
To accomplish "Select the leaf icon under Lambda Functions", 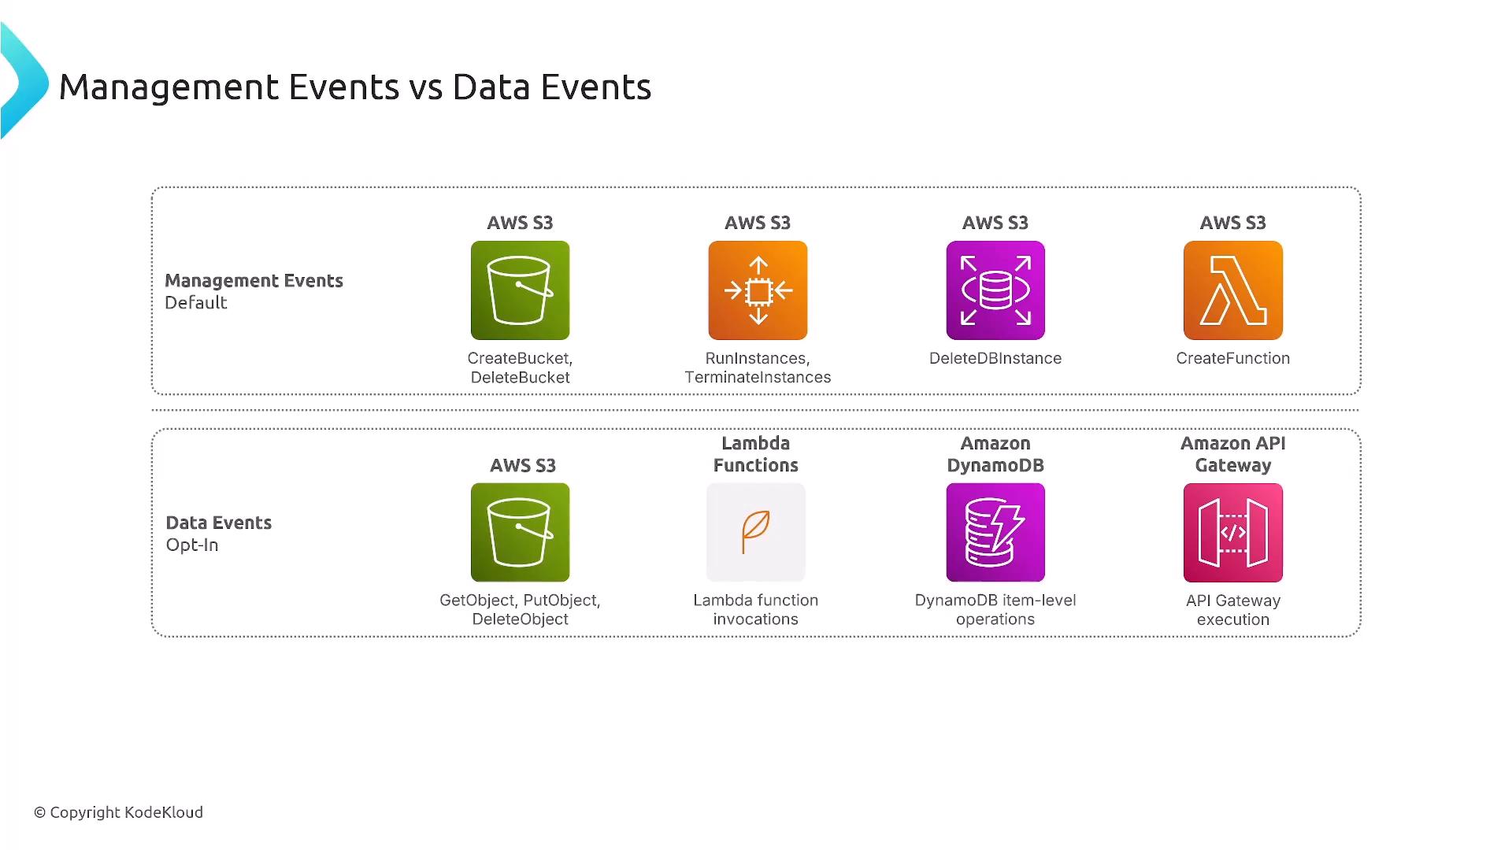I will pos(756,532).
